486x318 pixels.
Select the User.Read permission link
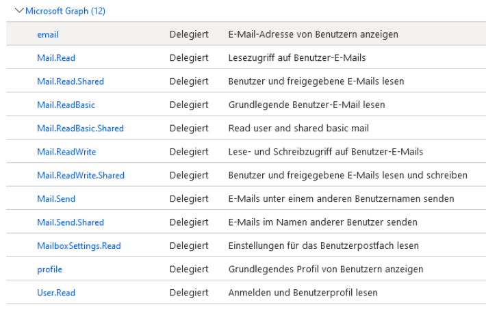[x=56, y=293]
